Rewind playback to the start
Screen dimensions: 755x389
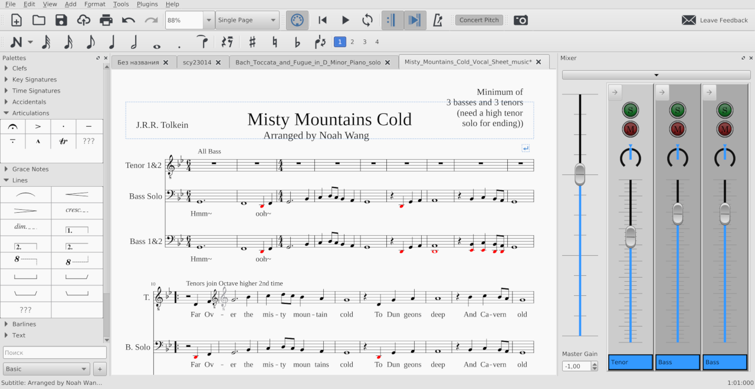point(323,20)
